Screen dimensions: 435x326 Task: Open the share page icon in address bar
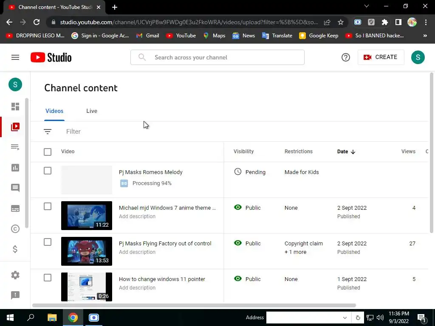tap(327, 22)
